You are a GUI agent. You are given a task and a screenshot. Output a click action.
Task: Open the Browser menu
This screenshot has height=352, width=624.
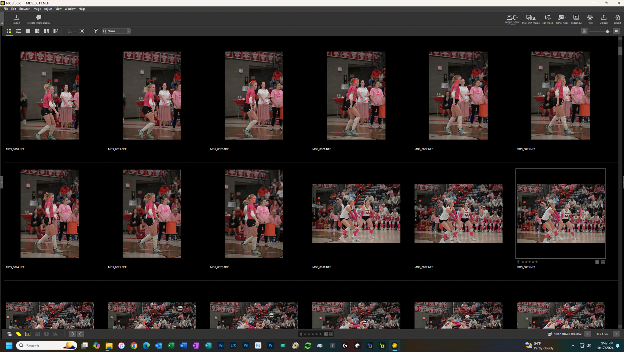24,9
